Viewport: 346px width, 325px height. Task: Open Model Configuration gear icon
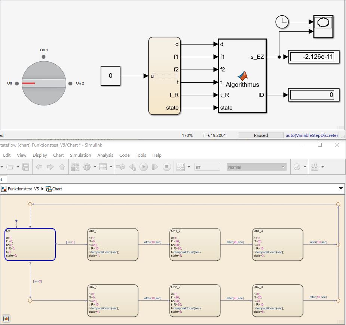coord(87,167)
